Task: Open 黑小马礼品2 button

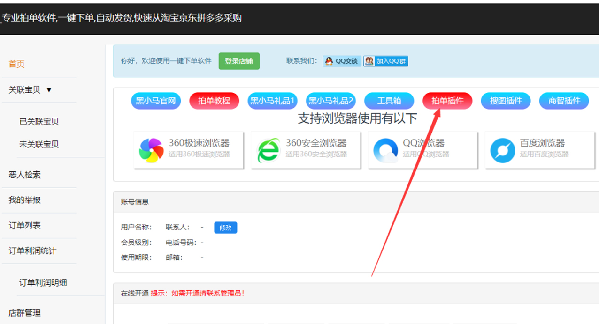Action: (x=331, y=101)
